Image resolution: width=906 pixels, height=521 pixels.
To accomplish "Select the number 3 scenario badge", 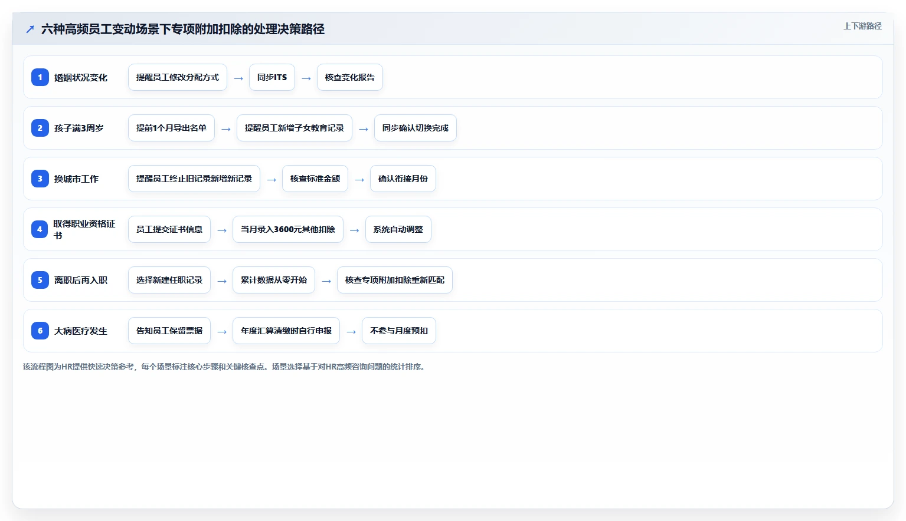I will click(40, 179).
